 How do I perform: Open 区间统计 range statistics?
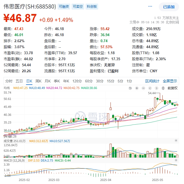(x=152, y=81)
